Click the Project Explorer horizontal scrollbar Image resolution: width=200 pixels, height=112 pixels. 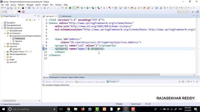tap(10, 100)
